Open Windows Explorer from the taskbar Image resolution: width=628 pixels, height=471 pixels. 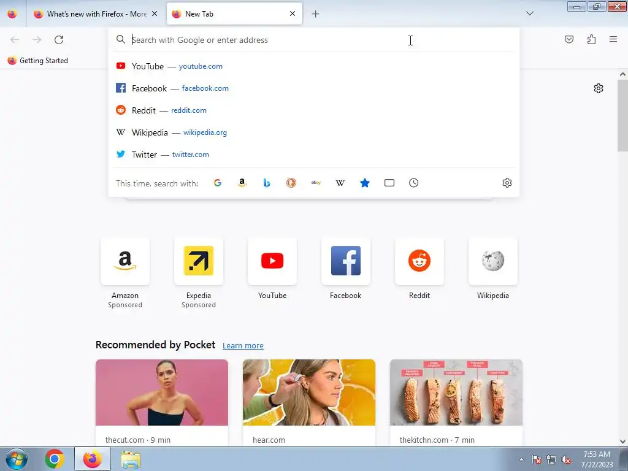131,459
